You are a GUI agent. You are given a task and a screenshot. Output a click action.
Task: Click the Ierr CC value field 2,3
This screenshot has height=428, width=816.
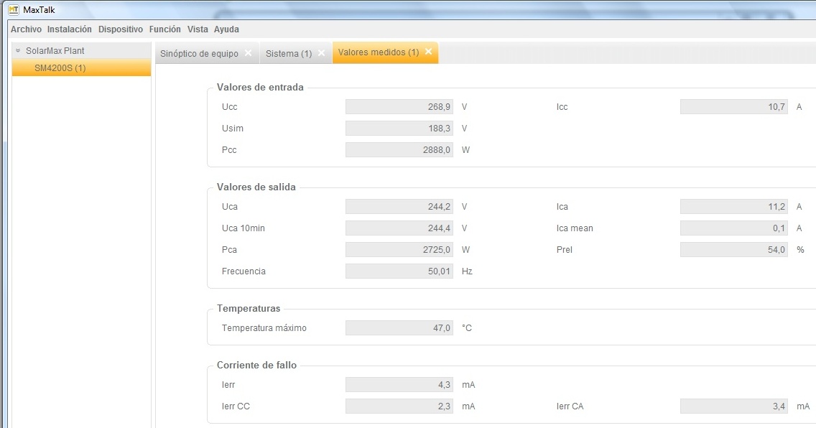(399, 406)
